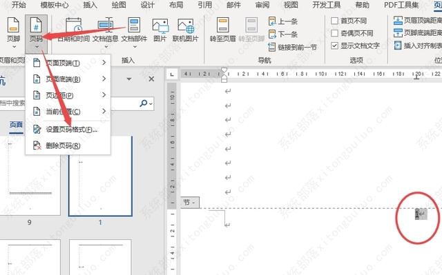The width and height of the screenshot is (442, 275).
Task: Switch to the 模板中心 ribbon tab
Action: [55, 5]
